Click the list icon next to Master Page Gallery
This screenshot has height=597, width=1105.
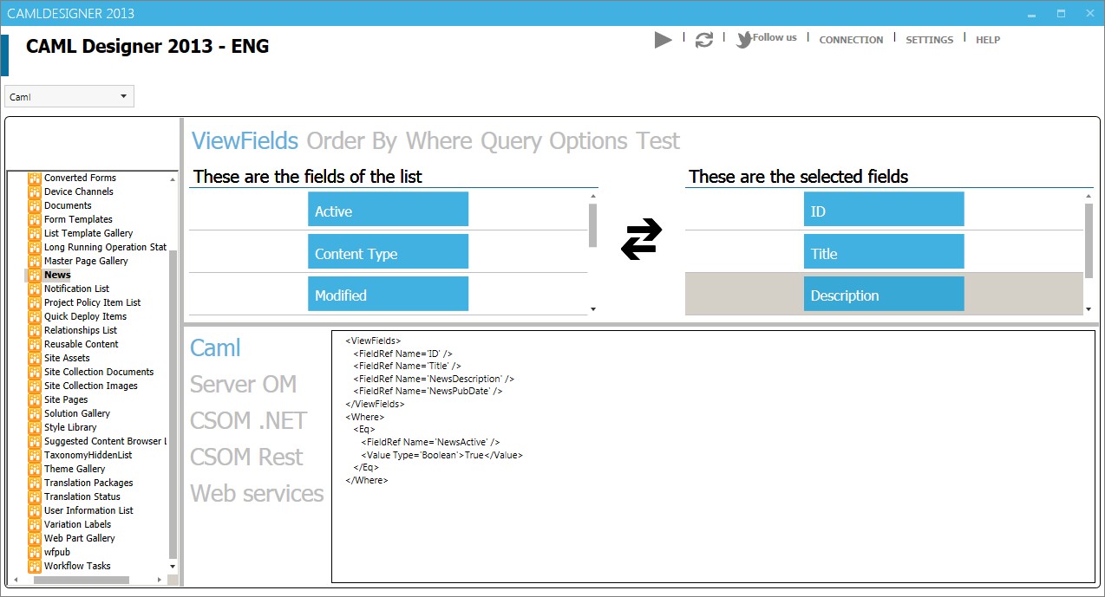pyautogui.click(x=36, y=261)
